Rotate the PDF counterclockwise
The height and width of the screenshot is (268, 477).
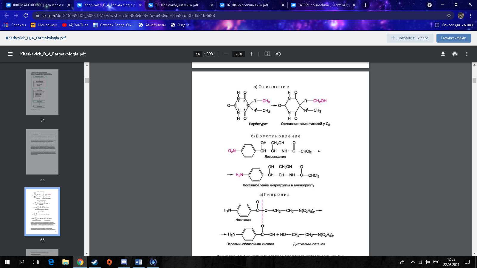pyautogui.click(x=278, y=54)
